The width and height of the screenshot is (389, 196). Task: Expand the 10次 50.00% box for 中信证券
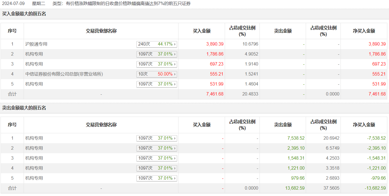[157, 74]
